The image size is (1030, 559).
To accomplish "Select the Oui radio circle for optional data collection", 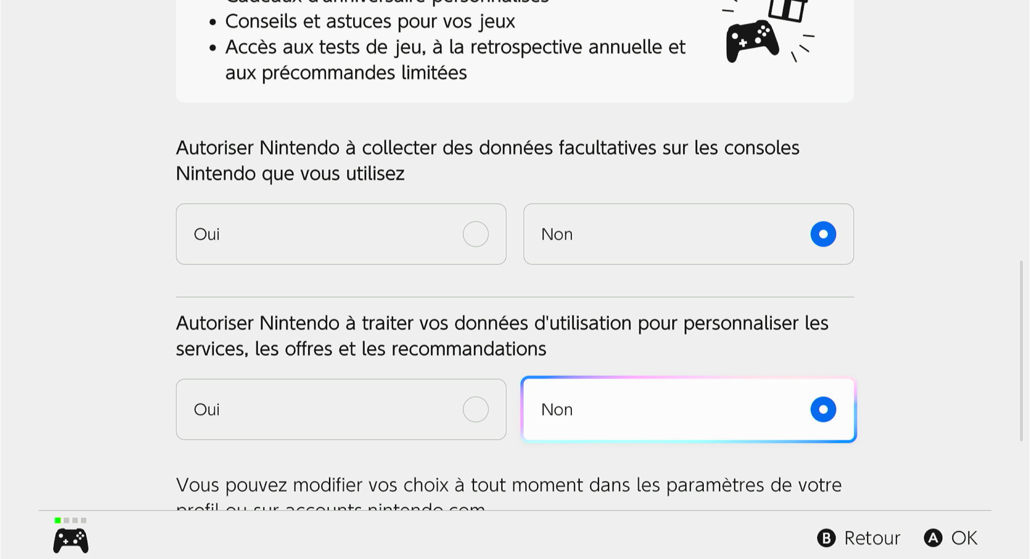I will click(x=476, y=234).
